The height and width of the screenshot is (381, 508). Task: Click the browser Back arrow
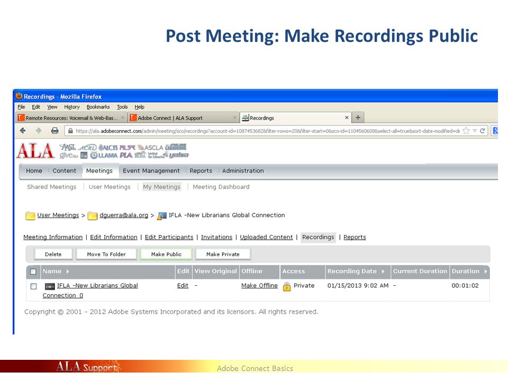(x=22, y=131)
